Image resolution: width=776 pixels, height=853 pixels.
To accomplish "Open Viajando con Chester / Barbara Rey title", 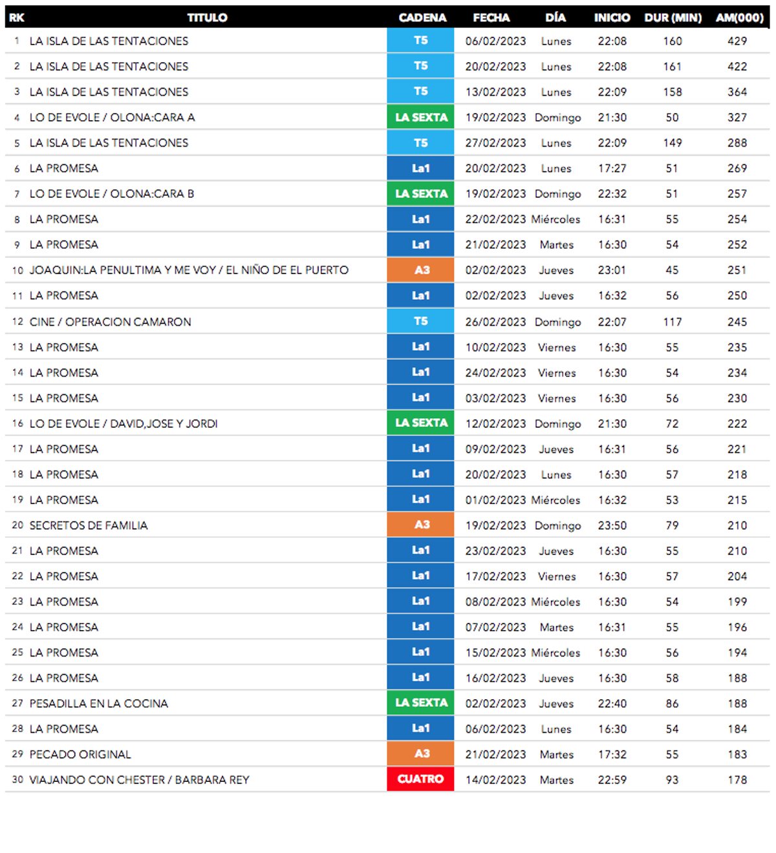I will [139, 780].
